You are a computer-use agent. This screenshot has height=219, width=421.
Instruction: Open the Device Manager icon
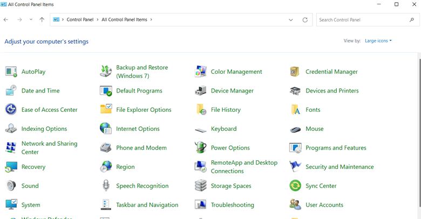[x=201, y=91]
